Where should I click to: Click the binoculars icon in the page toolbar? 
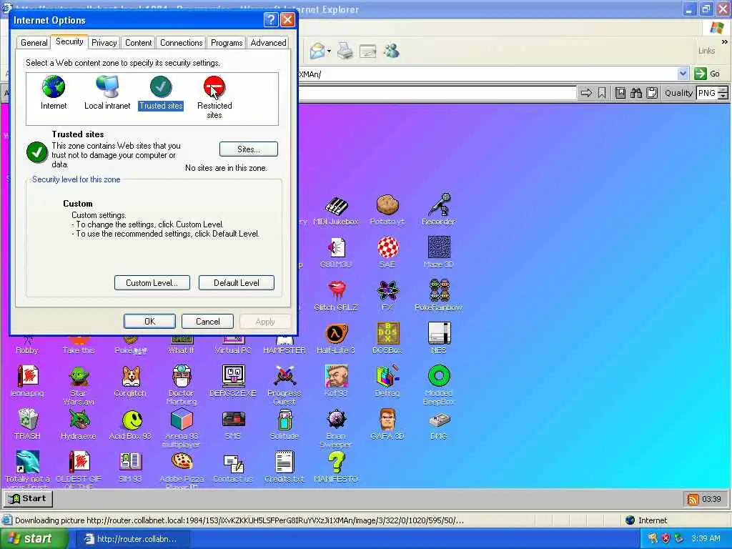[635, 93]
